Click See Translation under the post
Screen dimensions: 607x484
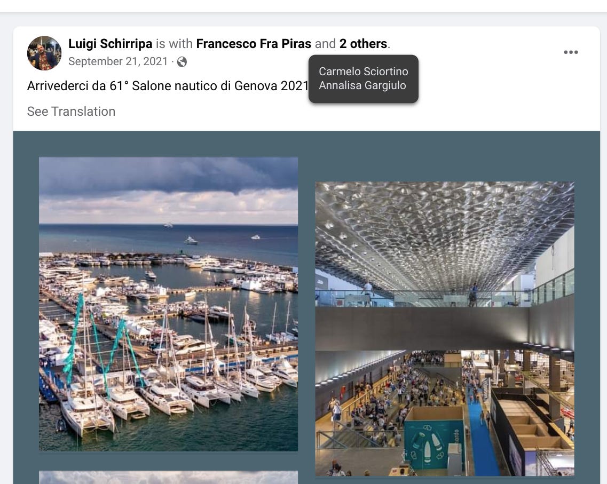pos(71,112)
